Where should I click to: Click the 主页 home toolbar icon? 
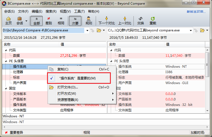point(8,21)
